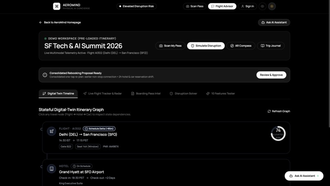The width and height of the screenshot is (330, 186).
Task: Go back to AeroMind Homepage
Action: [x=60, y=22]
